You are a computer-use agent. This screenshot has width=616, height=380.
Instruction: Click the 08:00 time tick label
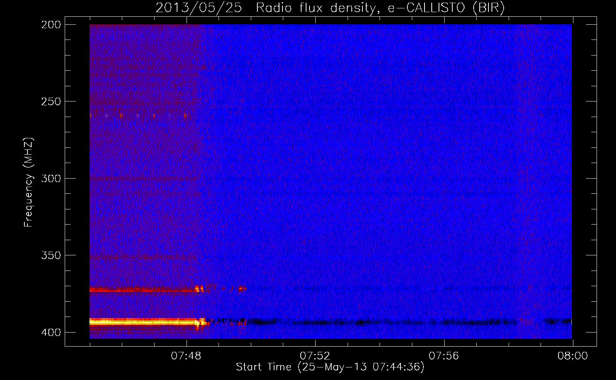click(573, 356)
